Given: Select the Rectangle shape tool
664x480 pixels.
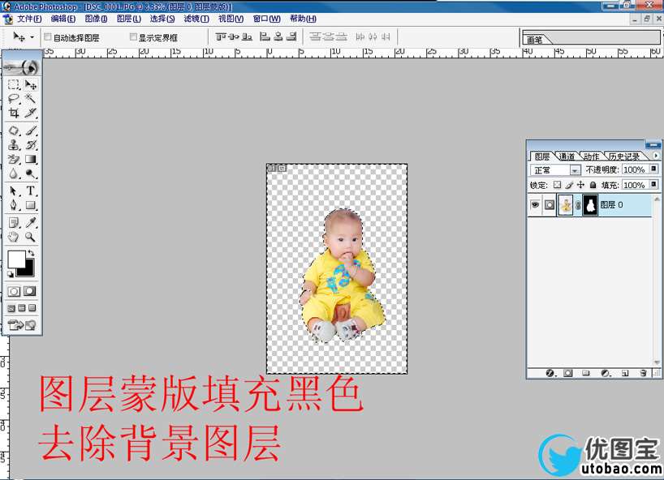Looking at the screenshot, I should (x=30, y=205).
